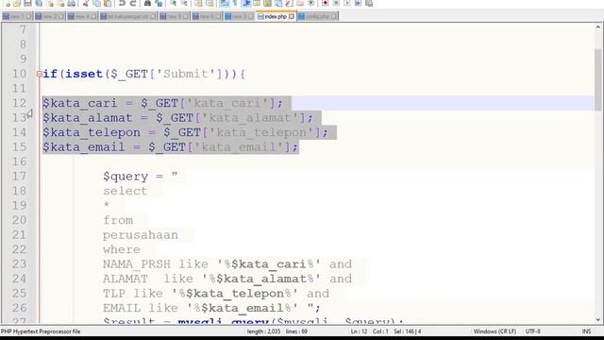Click the 'Submit' string on line 10

(x=186, y=74)
